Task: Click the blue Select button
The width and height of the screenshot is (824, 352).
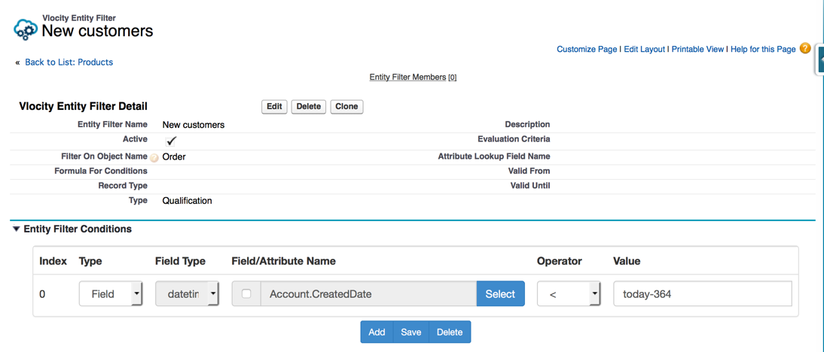Action: (500, 294)
